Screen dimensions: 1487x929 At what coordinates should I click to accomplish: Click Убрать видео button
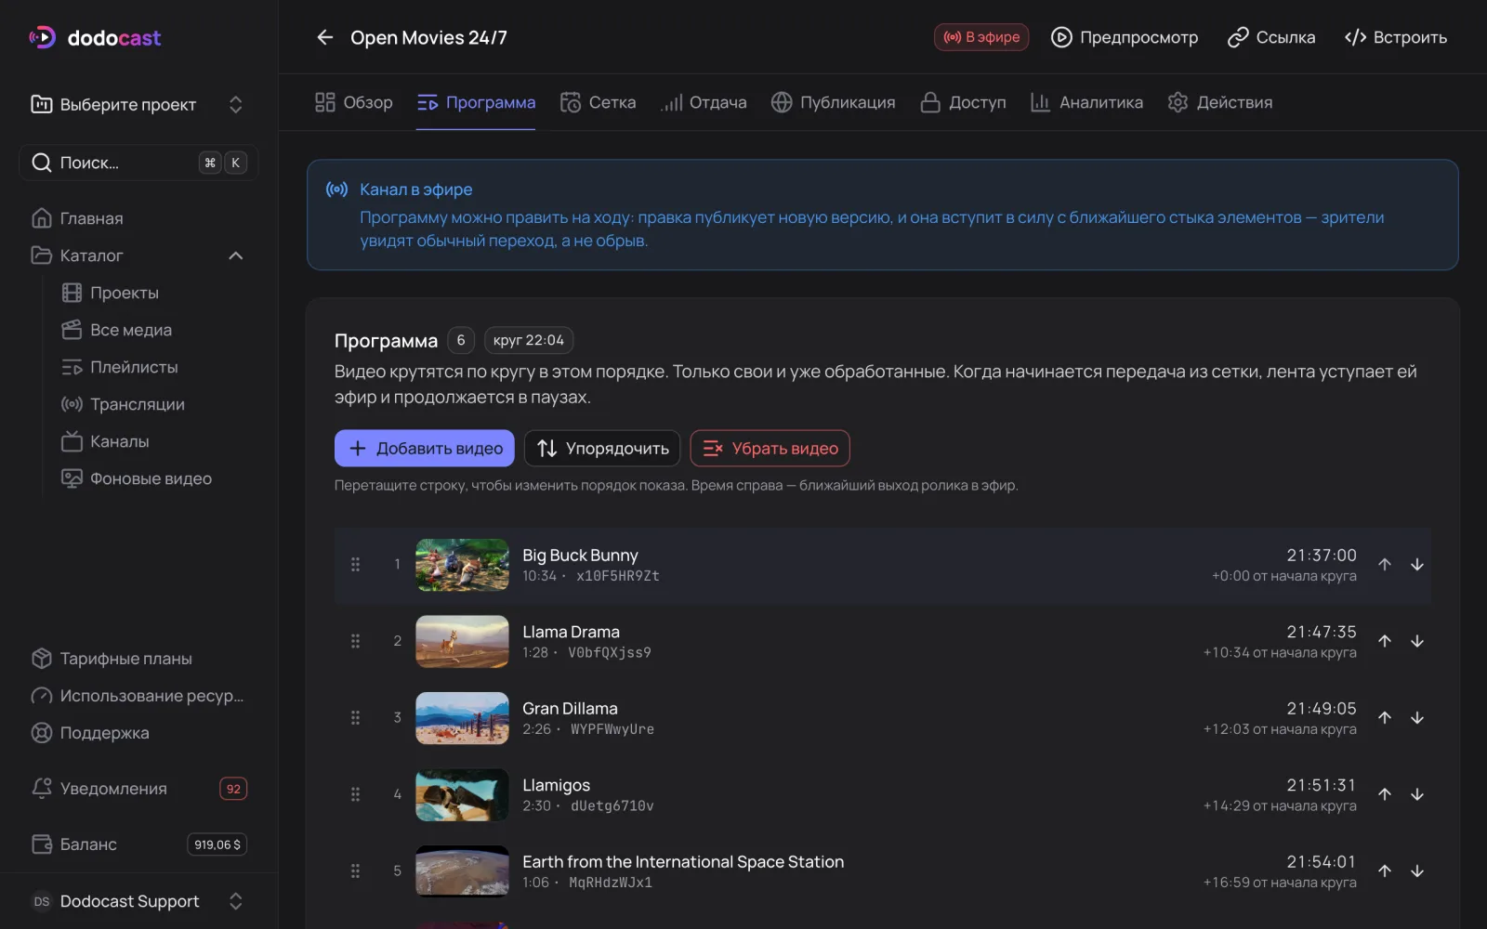[770, 448]
